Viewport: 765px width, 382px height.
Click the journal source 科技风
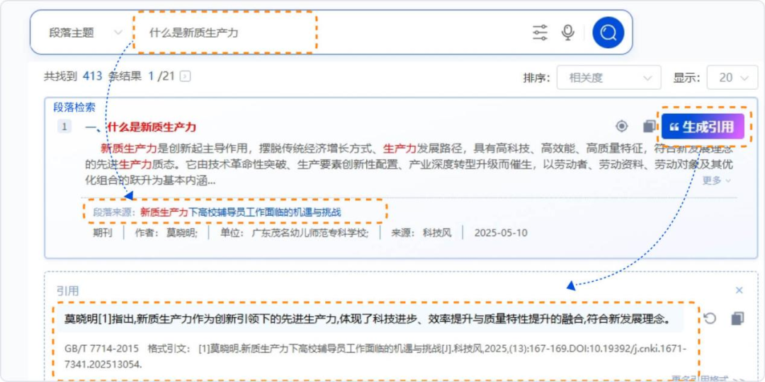point(437,233)
